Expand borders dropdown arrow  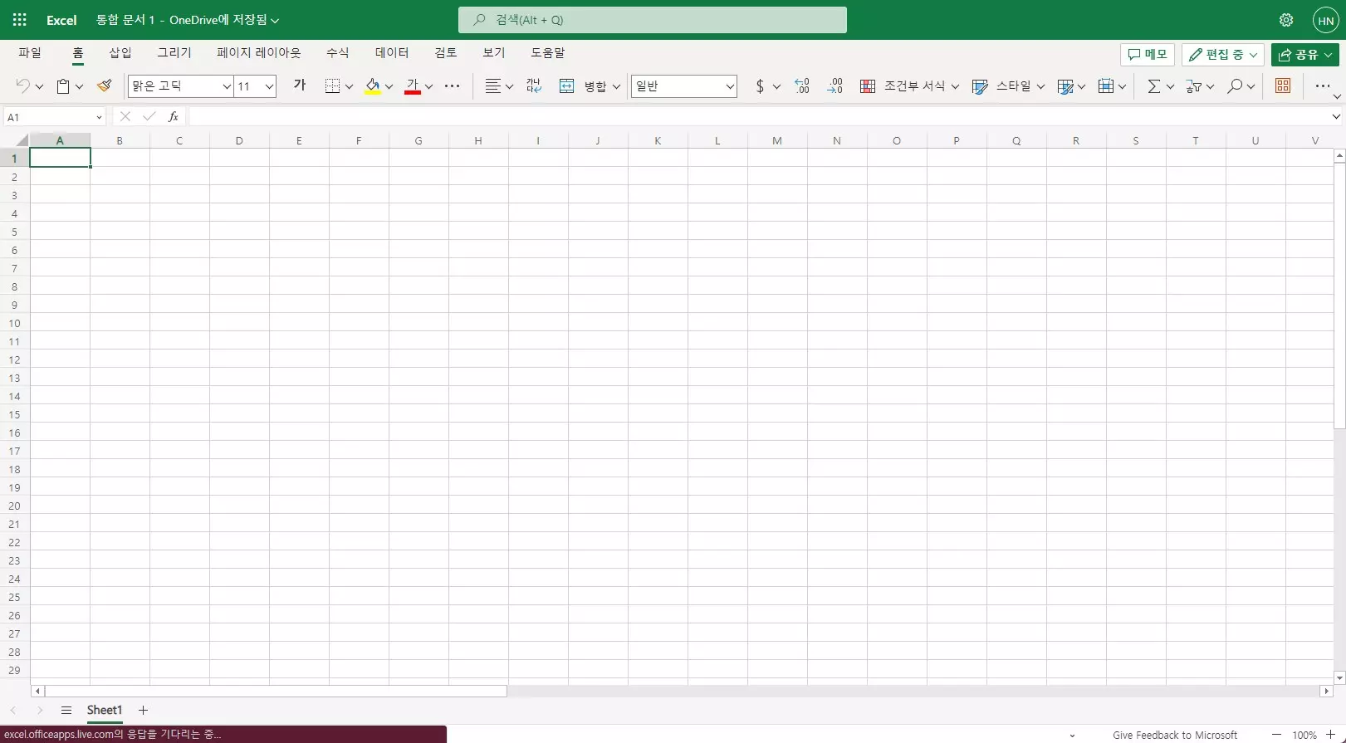[x=349, y=86]
